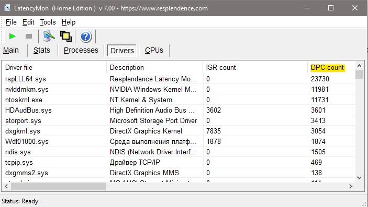368x207 pixels.
Task: Click the vertical scrollbar down arrow
Action: [359, 178]
